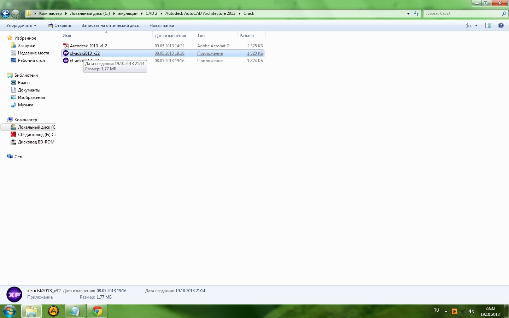
Task: Focus the Поиск: Crack search field
Action: [462, 13]
